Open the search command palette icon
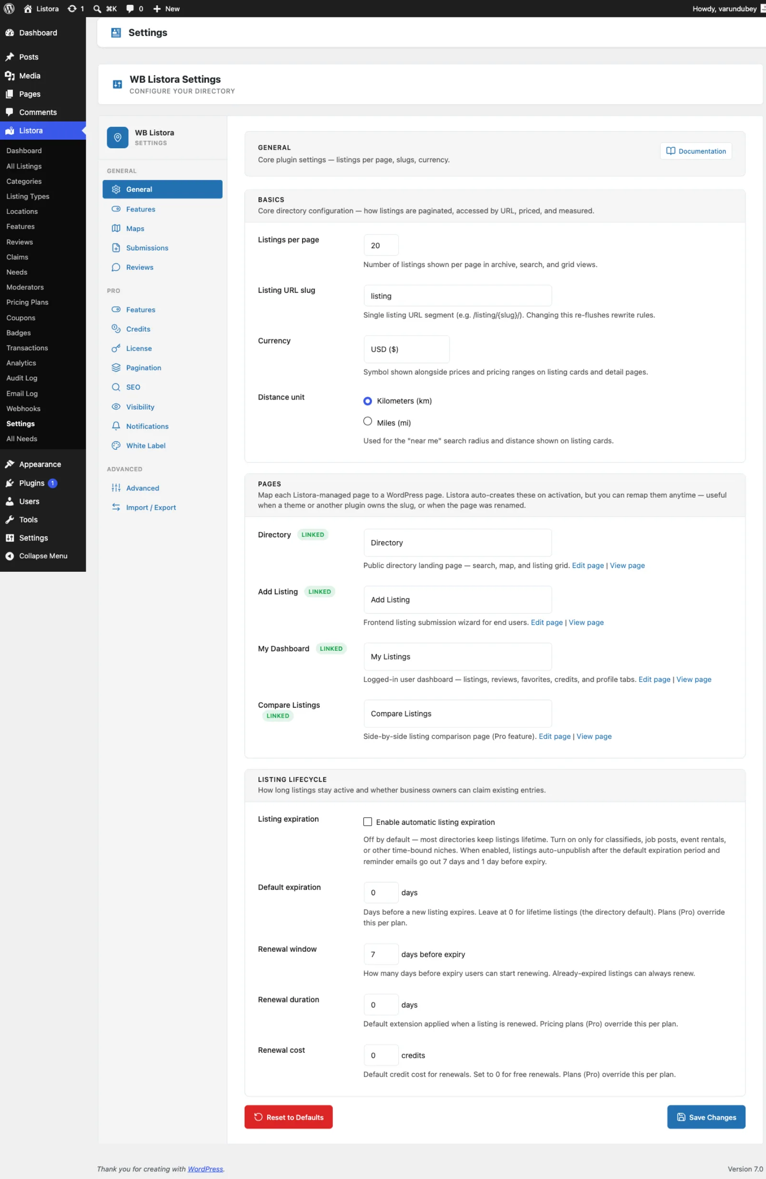Viewport: 766px width, 1179px height. point(97,9)
